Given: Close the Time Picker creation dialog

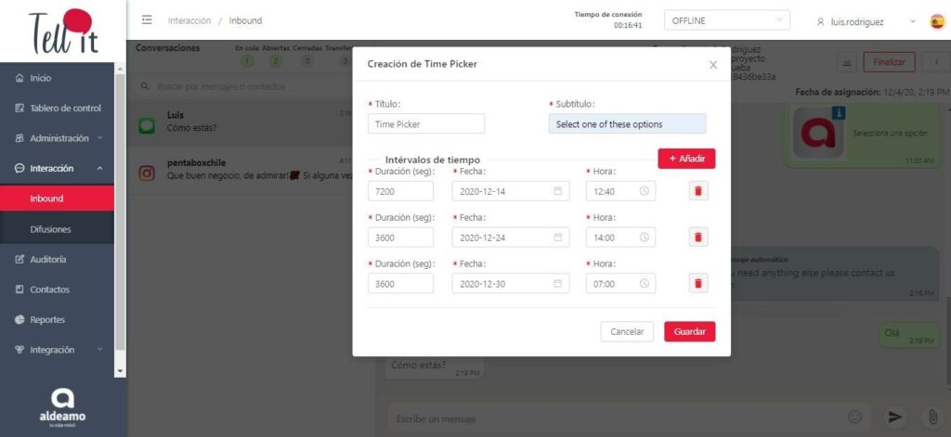Looking at the screenshot, I should point(713,65).
